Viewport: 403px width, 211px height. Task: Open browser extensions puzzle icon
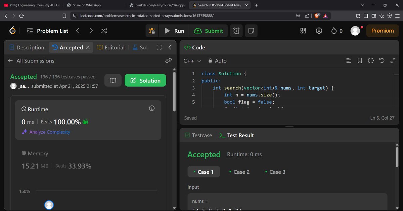[x=358, y=16]
